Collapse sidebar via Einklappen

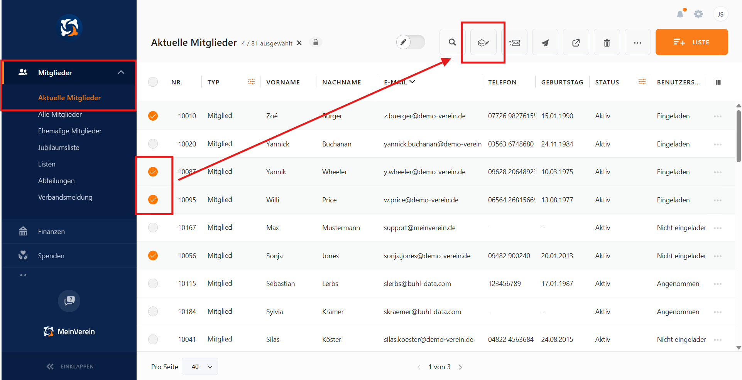coord(70,366)
